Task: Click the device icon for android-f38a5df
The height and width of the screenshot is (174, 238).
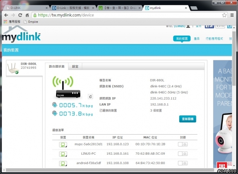Action: coord(63,163)
